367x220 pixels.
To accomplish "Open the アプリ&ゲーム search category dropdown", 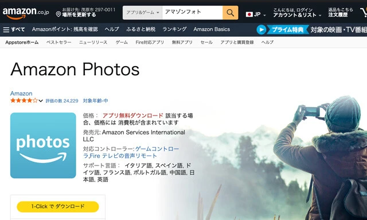I will pos(142,13).
